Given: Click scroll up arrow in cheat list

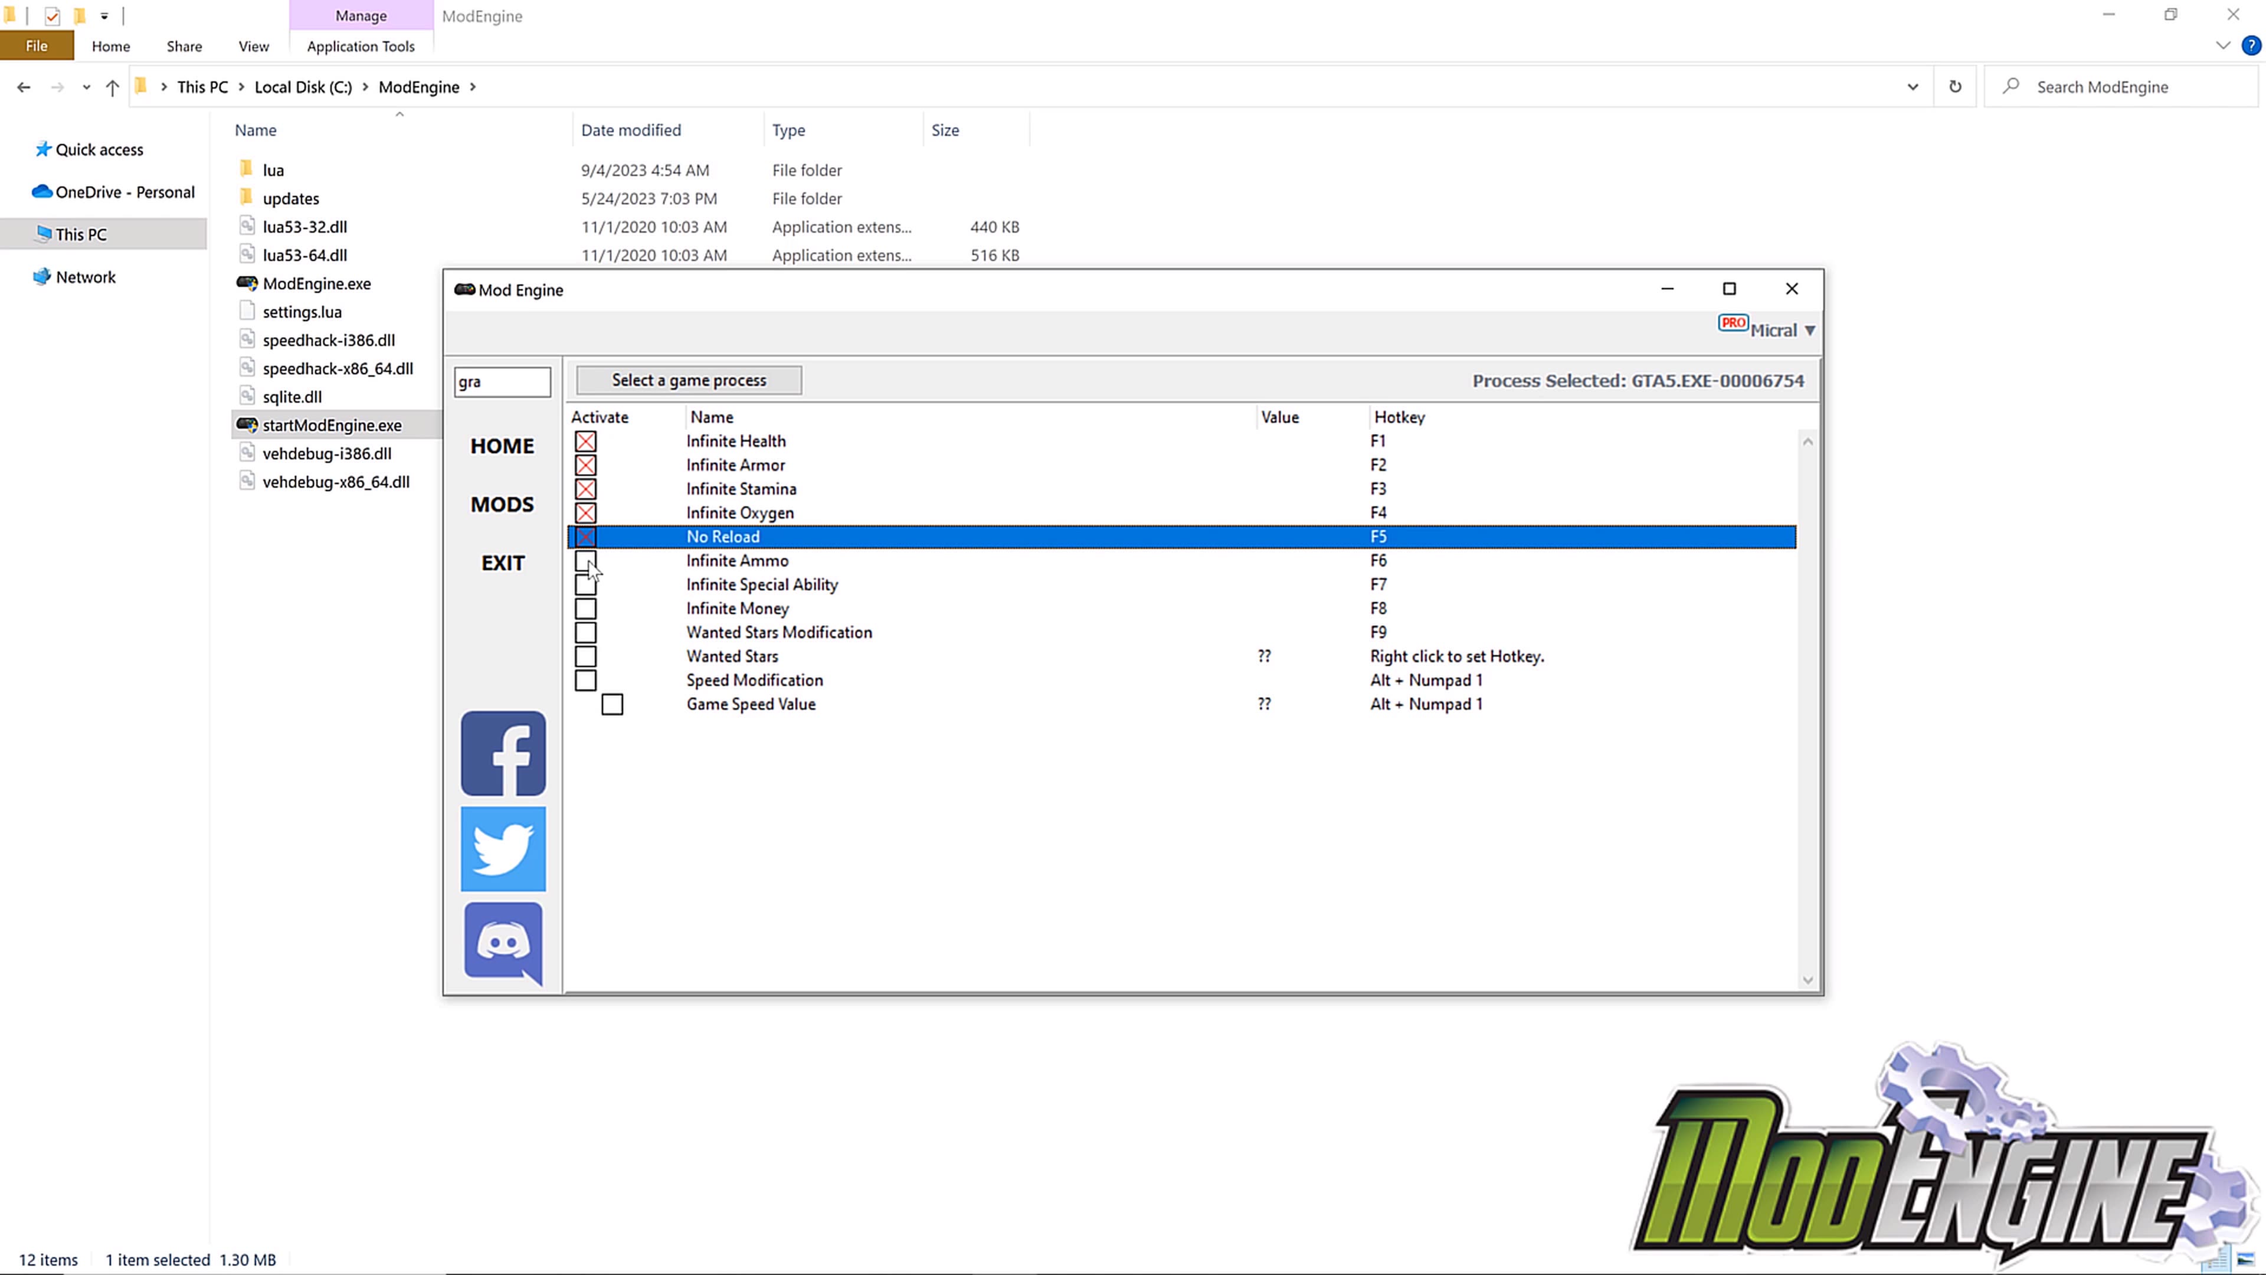Looking at the screenshot, I should (x=1807, y=442).
